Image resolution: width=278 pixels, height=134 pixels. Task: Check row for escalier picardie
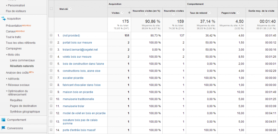pyautogui.click(x=51, y=78)
